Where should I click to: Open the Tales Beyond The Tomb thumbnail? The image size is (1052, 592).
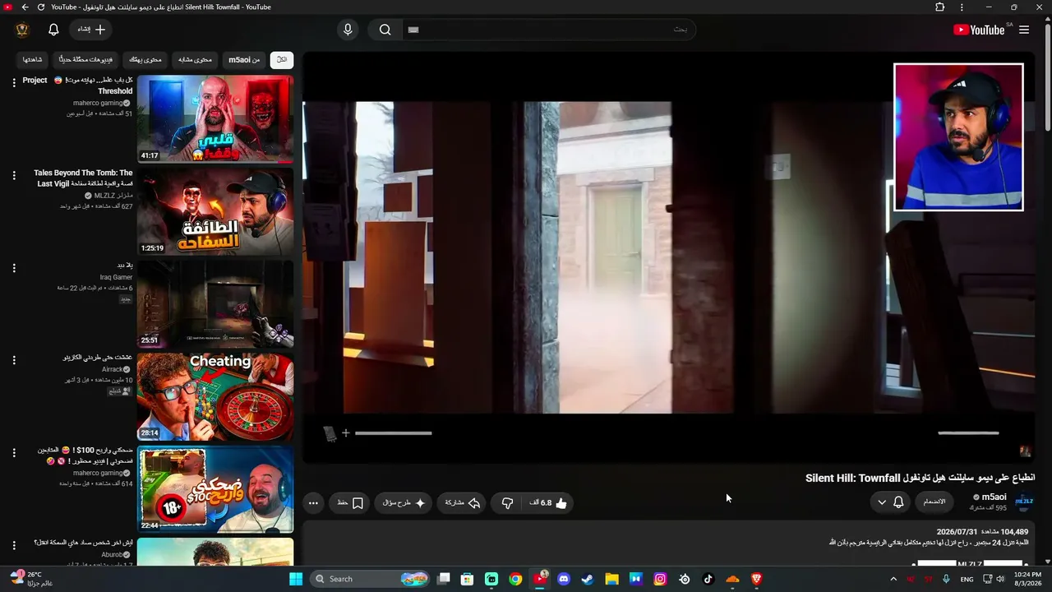[215, 211]
